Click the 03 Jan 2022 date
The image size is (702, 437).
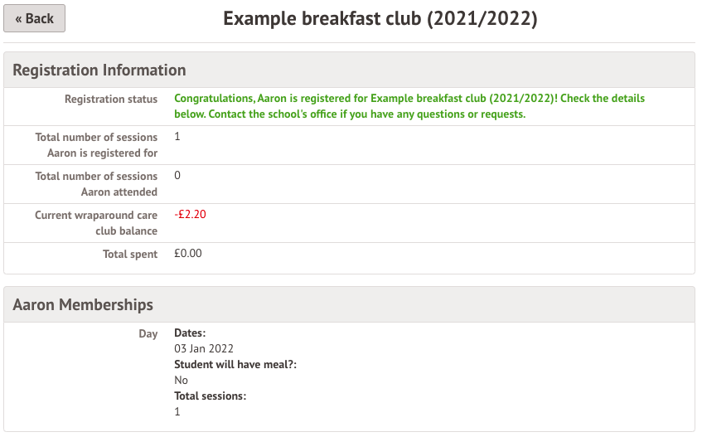pos(204,349)
